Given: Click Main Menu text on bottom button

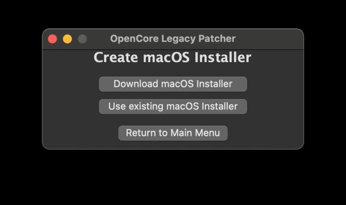Looking at the screenshot, I should (x=195, y=133).
